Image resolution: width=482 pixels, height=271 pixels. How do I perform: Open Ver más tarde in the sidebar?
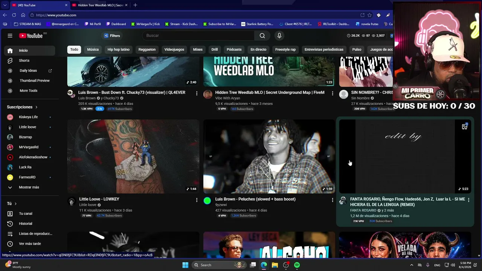tap(29, 244)
